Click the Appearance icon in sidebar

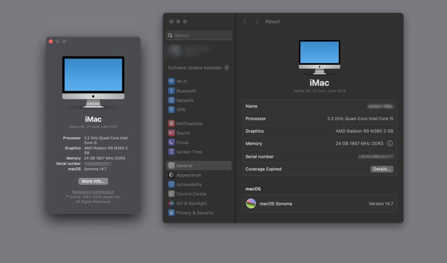point(172,175)
